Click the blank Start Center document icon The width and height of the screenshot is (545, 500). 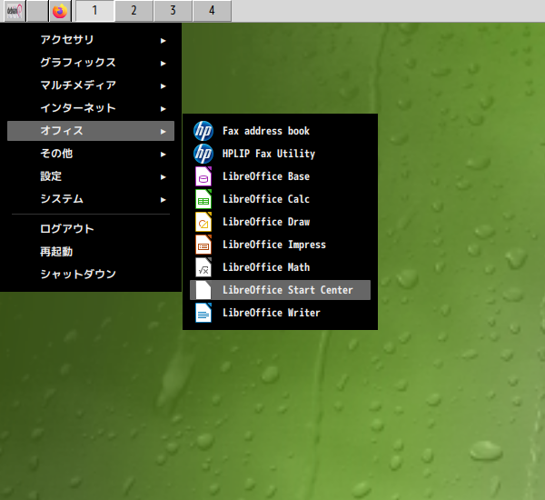(203, 290)
